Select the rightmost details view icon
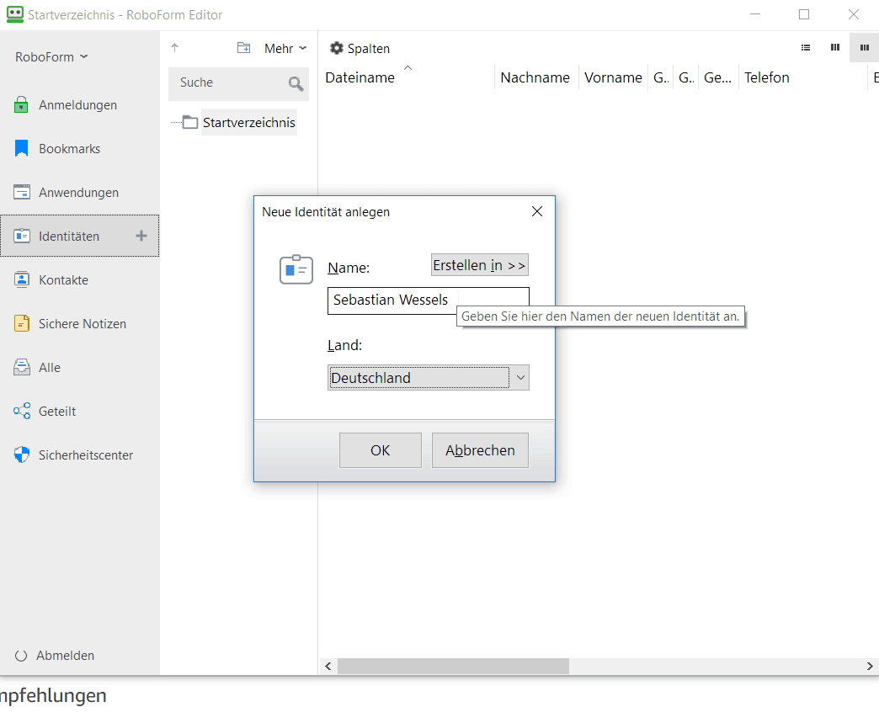879x723 pixels. (865, 48)
